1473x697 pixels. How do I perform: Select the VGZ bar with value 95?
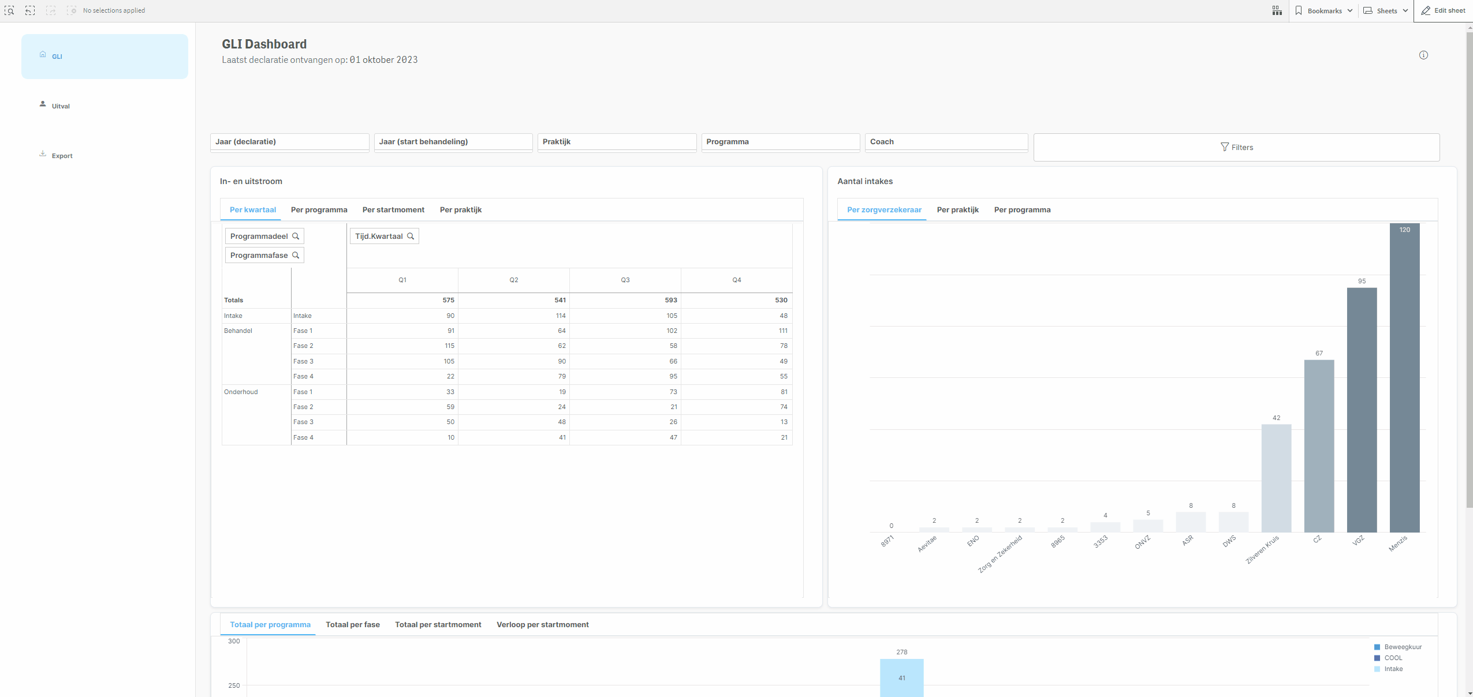pos(1362,410)
